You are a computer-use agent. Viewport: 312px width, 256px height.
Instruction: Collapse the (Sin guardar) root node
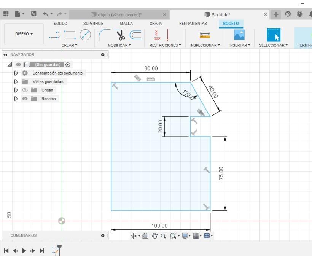coord(10,65)
